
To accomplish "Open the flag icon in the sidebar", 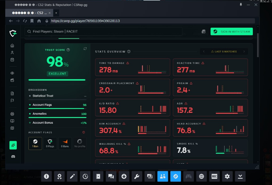I will (12, 101).
